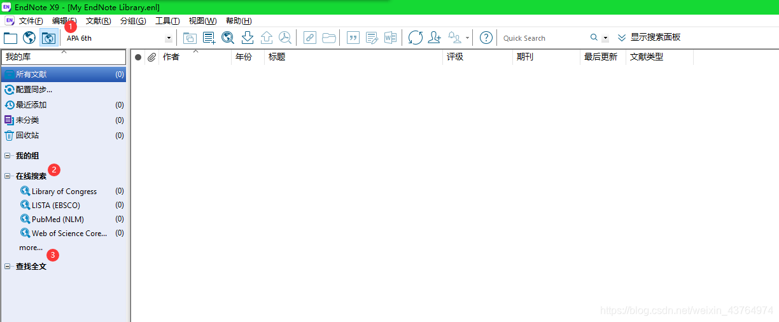Sort by the 标题 column header
779x322 pixels.
click(x=353, y=57)
